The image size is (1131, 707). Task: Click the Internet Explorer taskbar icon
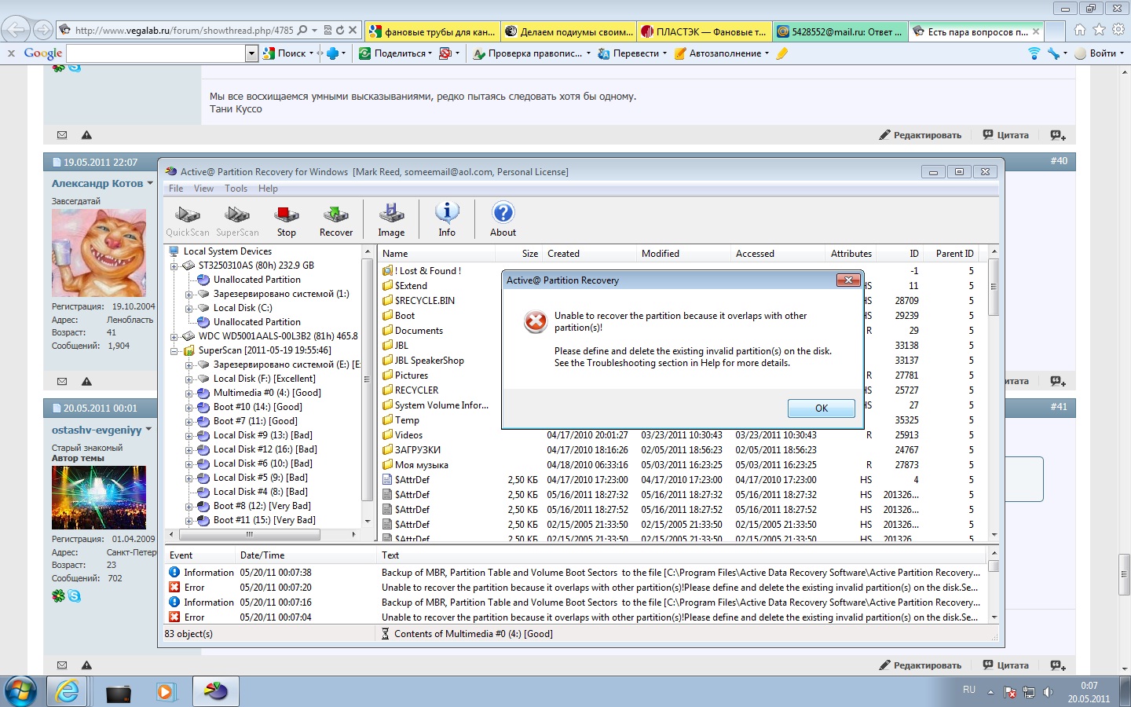point(68,691)
